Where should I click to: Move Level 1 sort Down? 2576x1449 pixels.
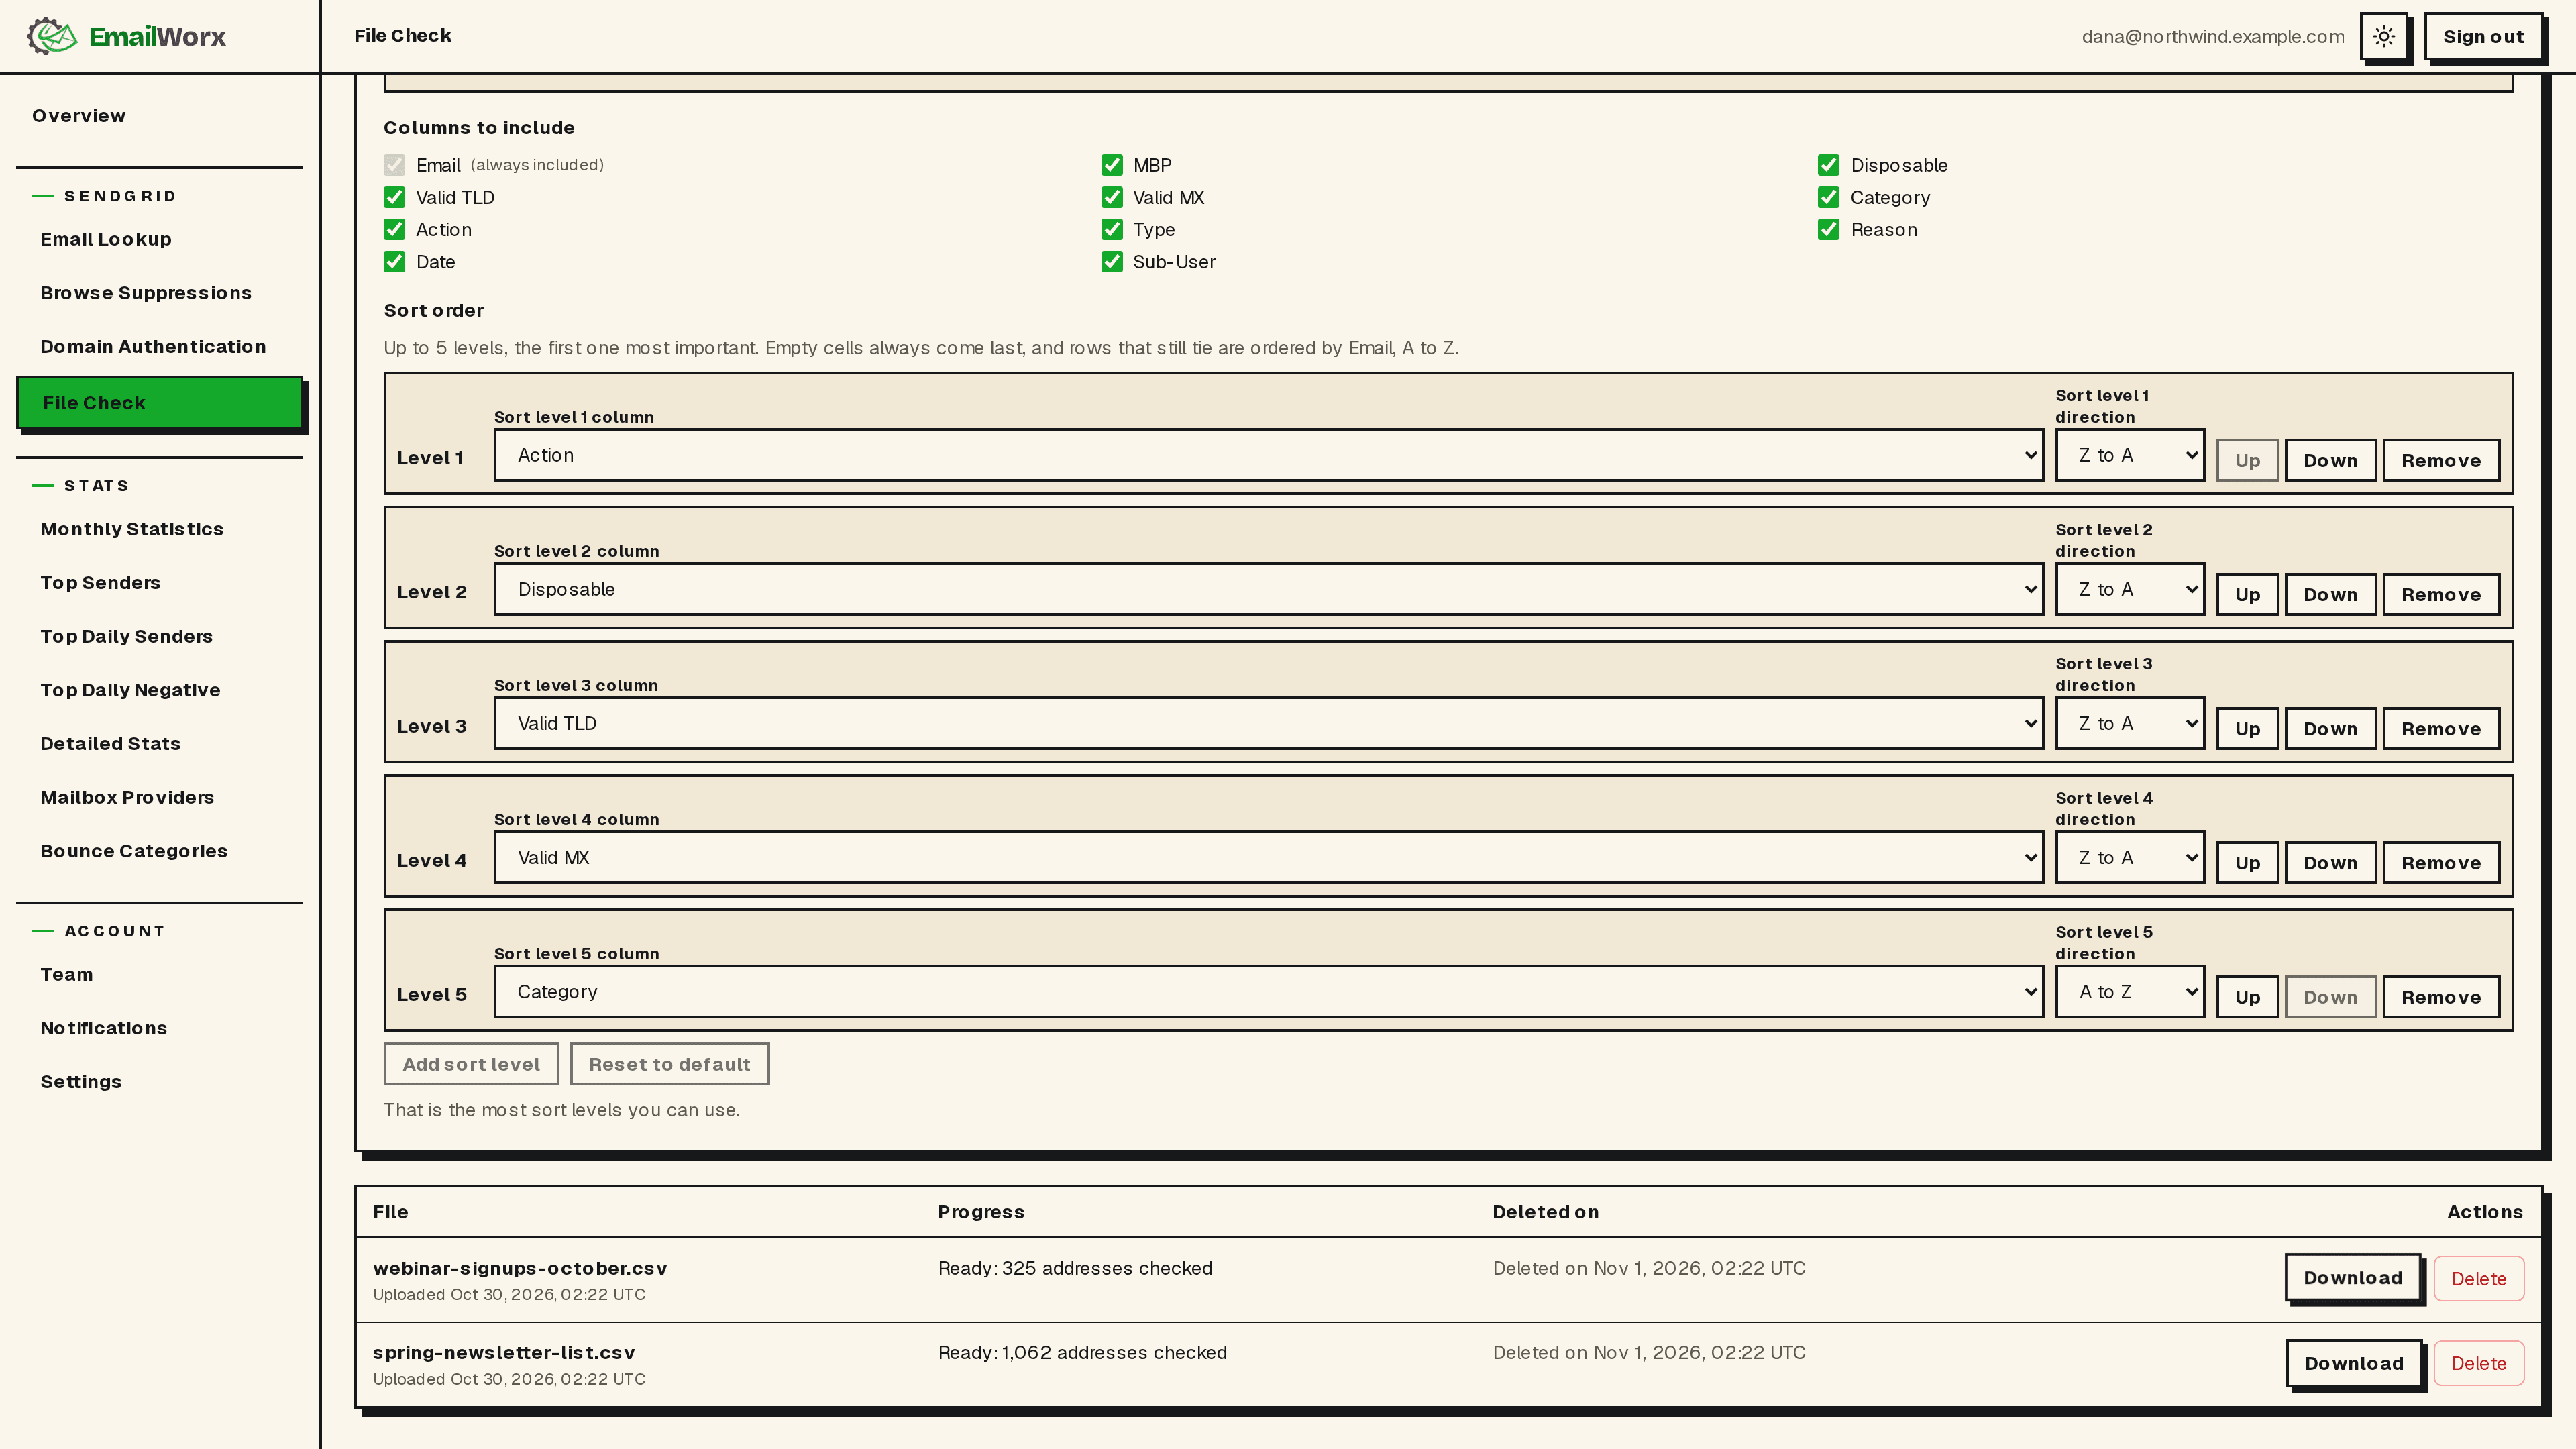point(2330,460)
